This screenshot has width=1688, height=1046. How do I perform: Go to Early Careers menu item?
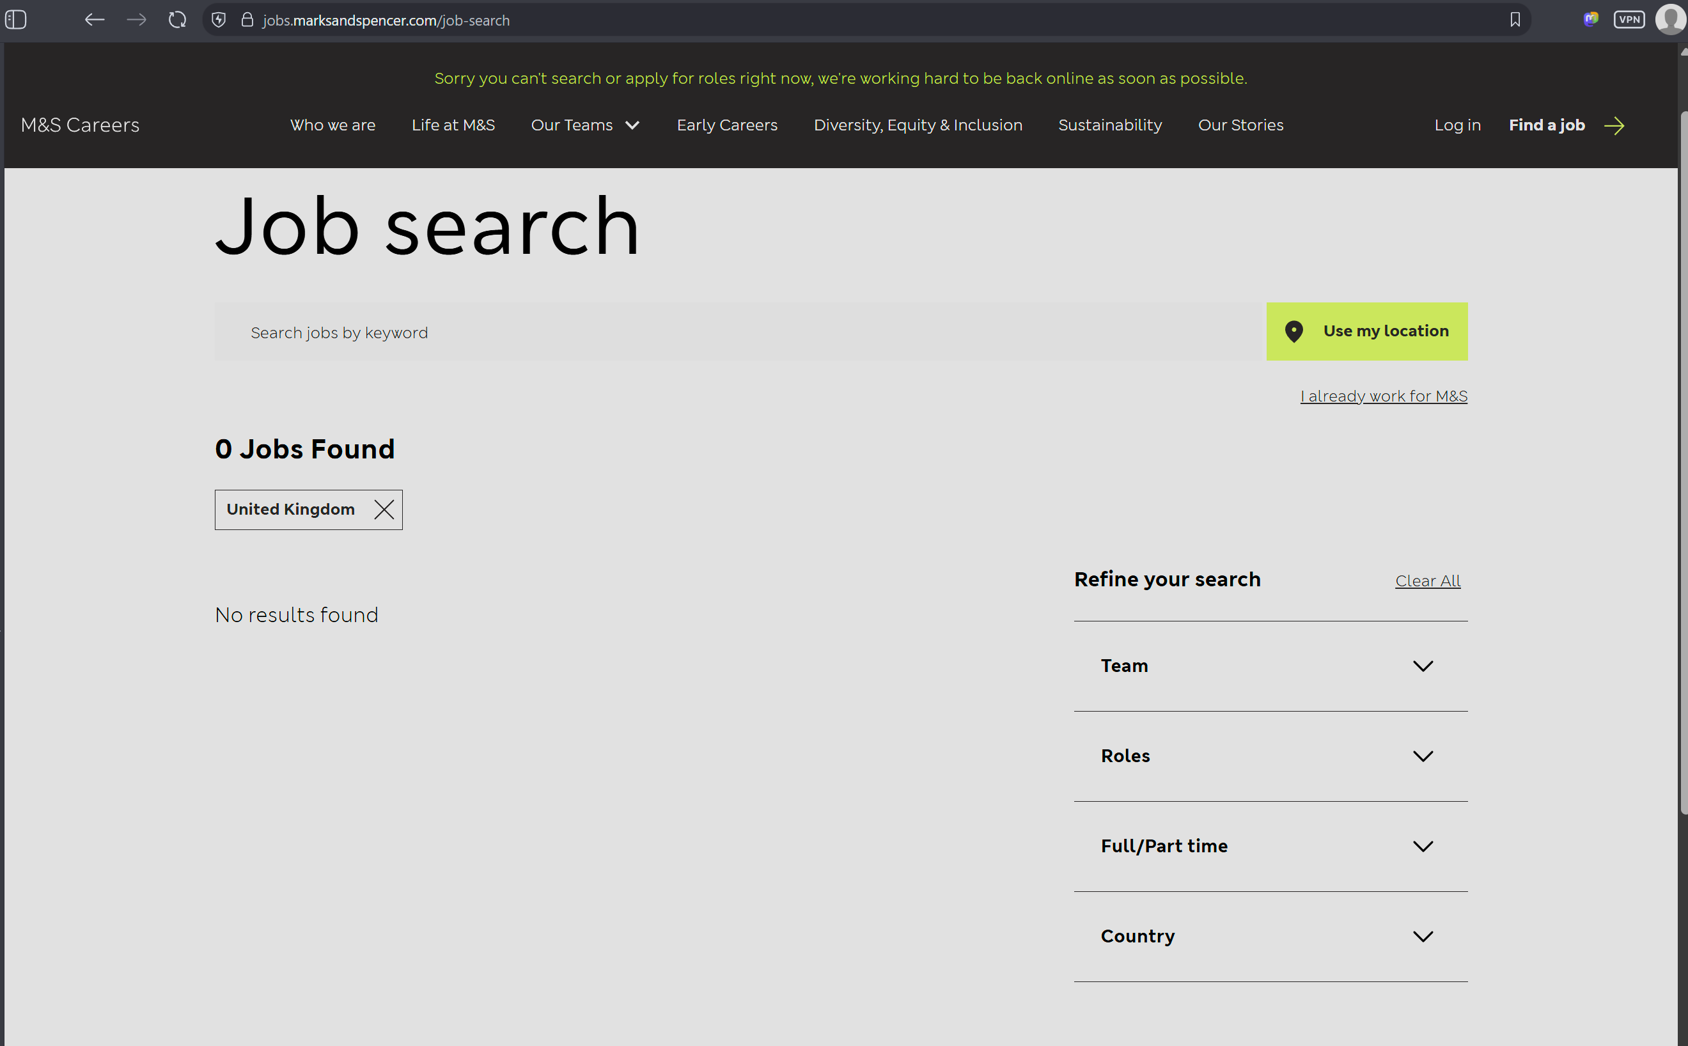coord(726,125)
